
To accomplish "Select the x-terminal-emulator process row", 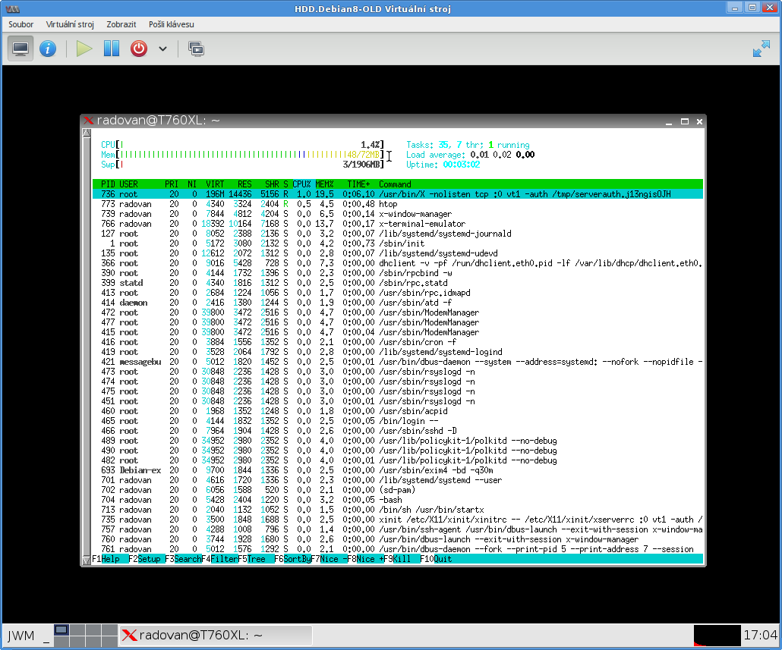I will coord(398,224).
